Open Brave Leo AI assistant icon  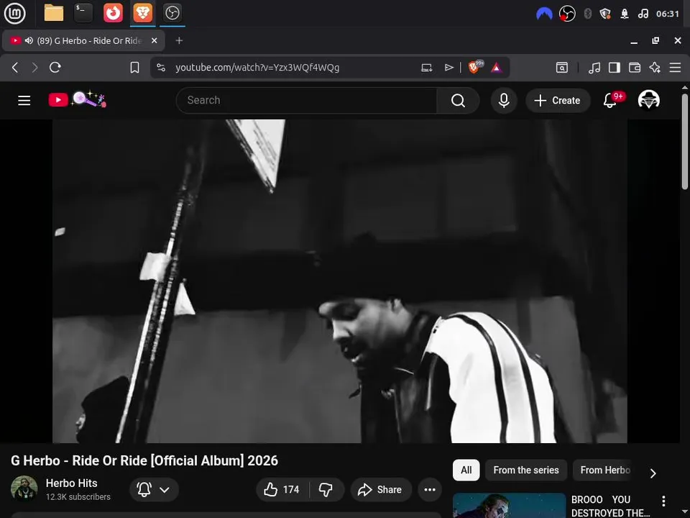click(x=655, y=68)
